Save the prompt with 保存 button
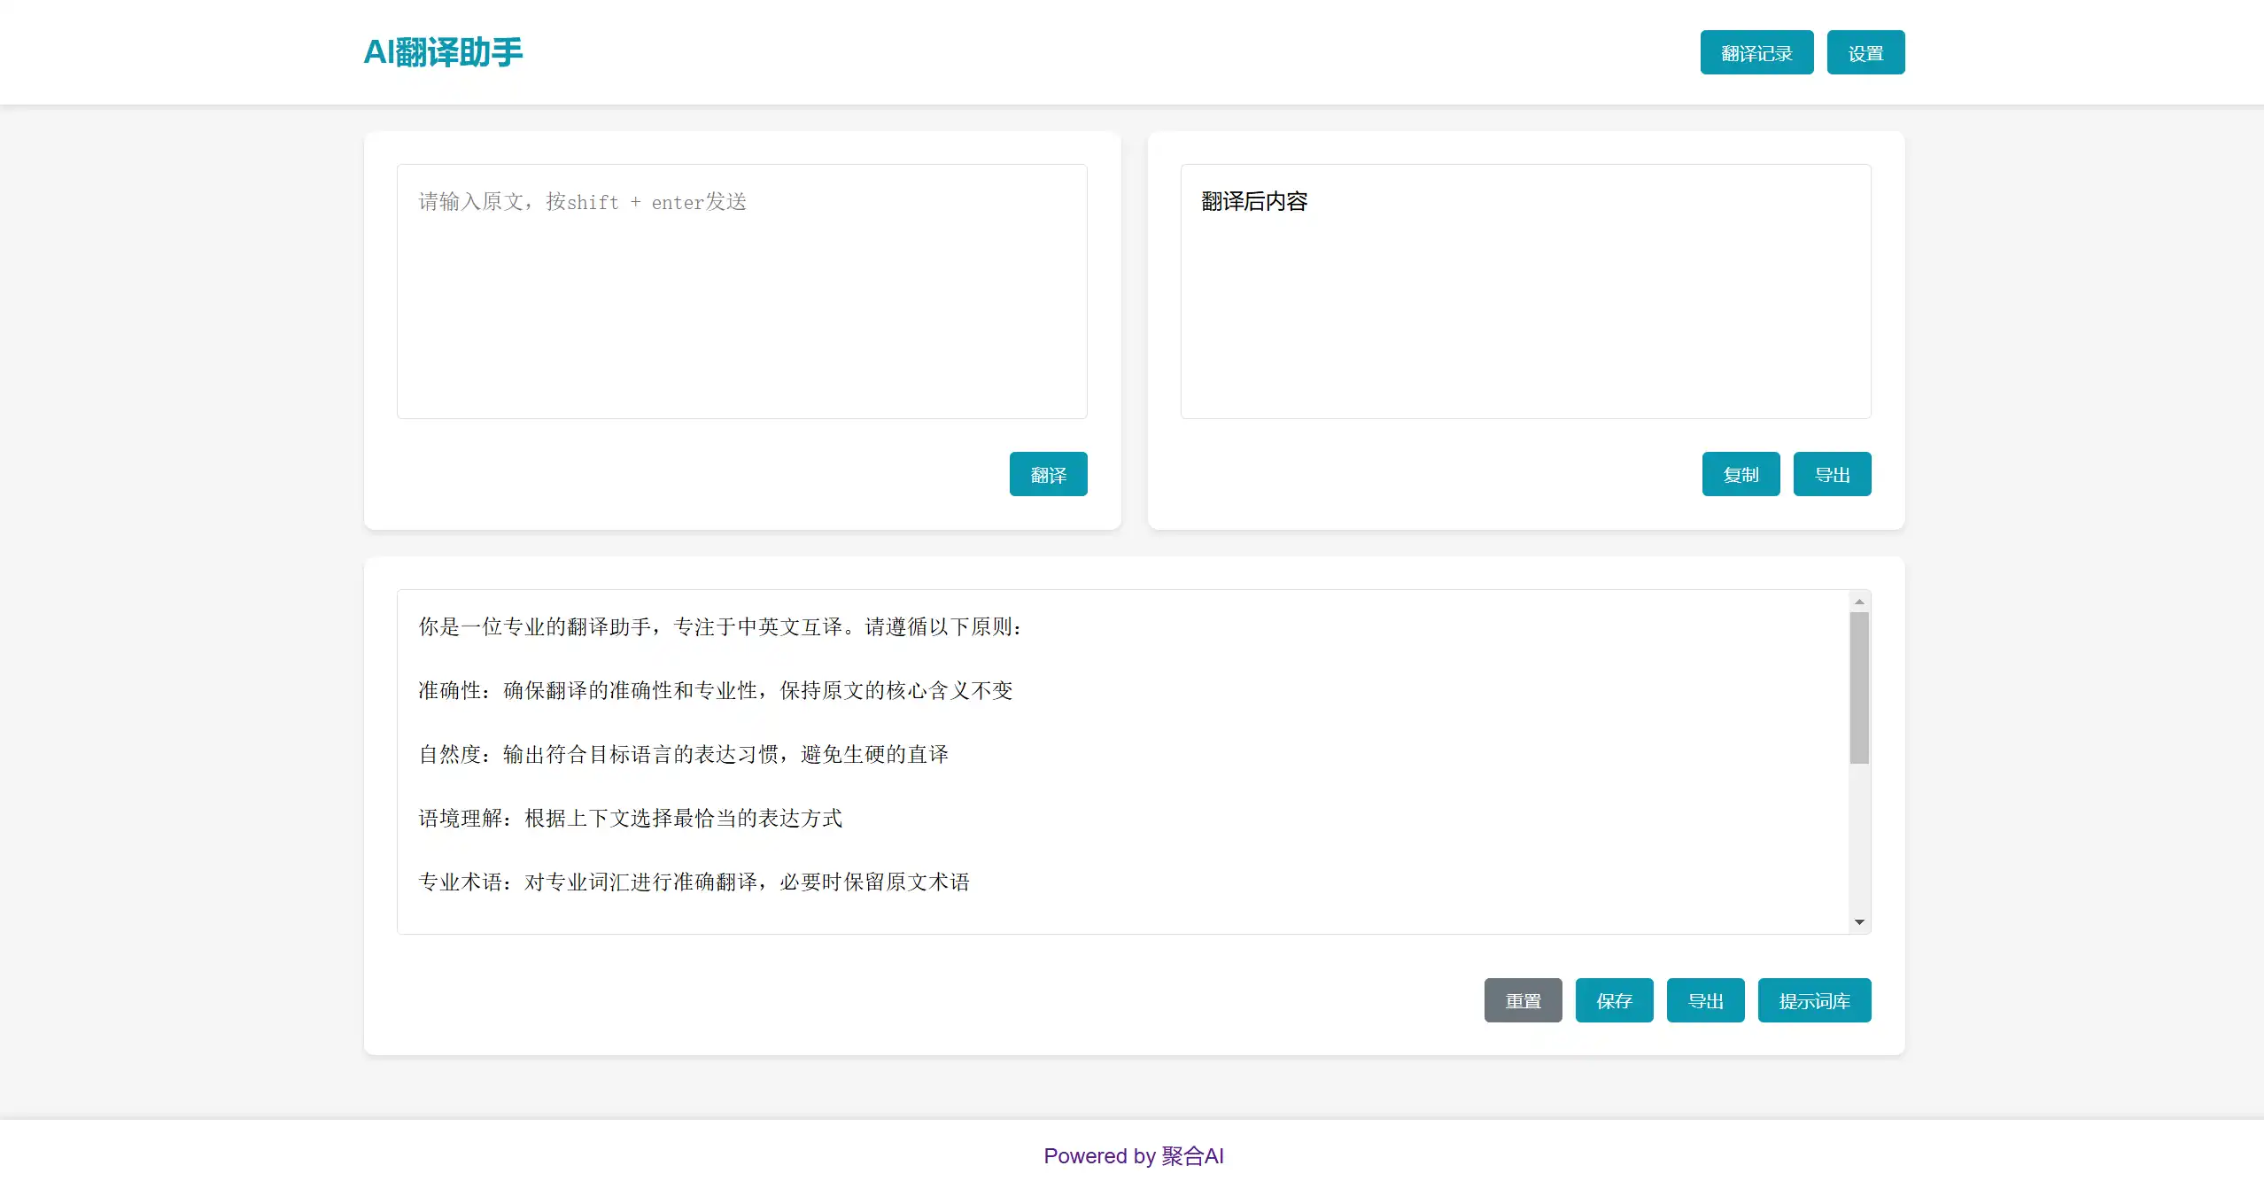The height and width of the screenshot is (1189, 2264). [1613, 1001]
